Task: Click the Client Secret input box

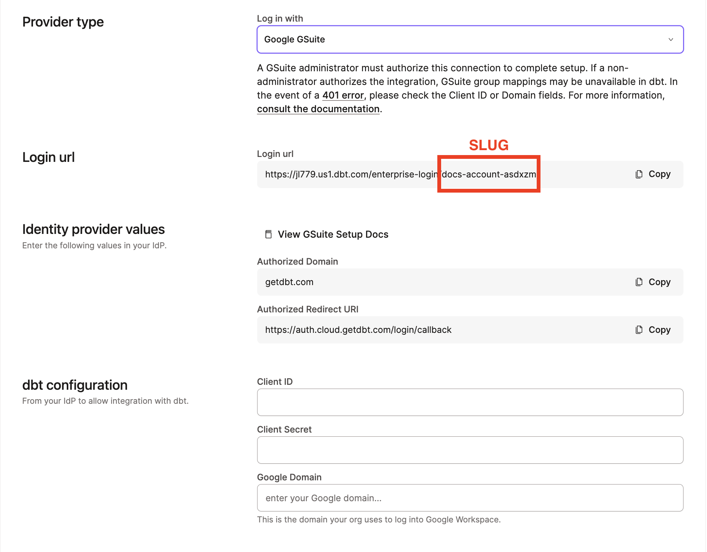Action: click(x=470, y=450)
